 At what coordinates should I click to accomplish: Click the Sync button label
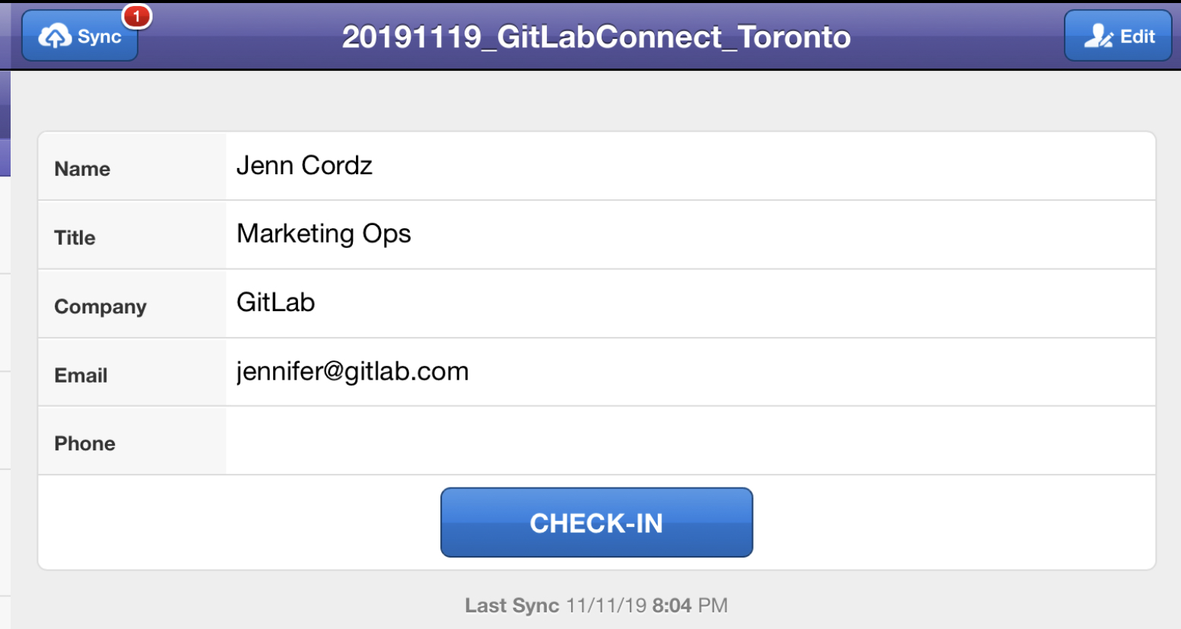pyautogui.click(x=100, y=37)
